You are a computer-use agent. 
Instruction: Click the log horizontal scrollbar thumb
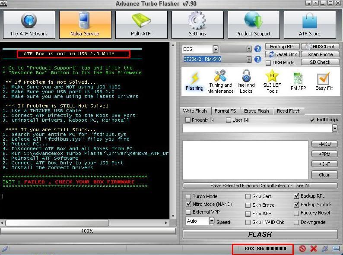coord(57,223)
